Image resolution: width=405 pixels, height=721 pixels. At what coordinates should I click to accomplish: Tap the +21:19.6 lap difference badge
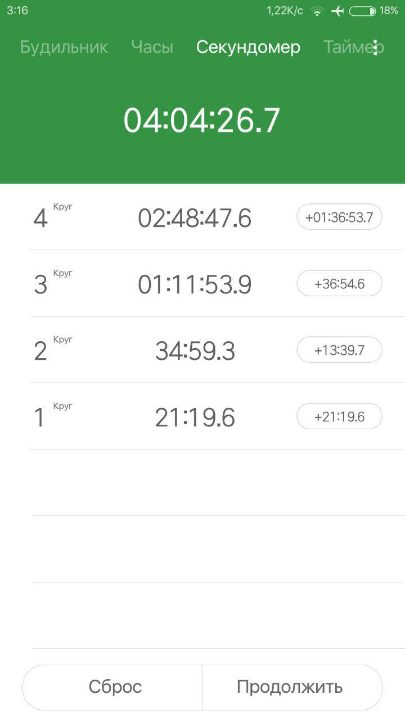(339, 416)
